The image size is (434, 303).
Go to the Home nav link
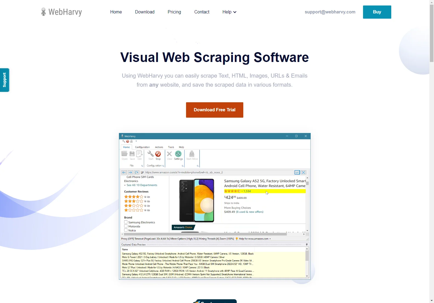click(116, 12)
